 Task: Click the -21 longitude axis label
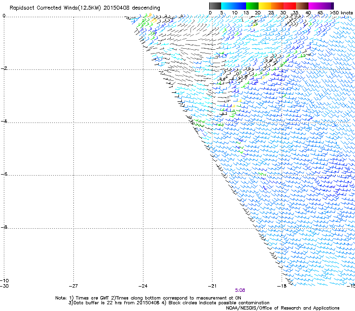point(212,286)
